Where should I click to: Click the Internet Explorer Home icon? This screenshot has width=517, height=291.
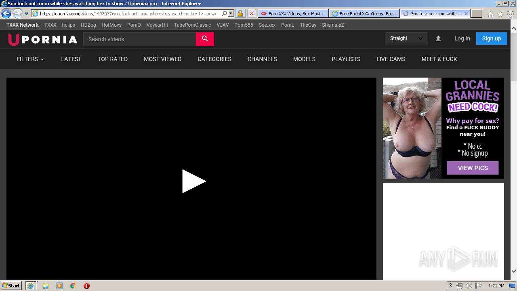click(x=490, y=14)
